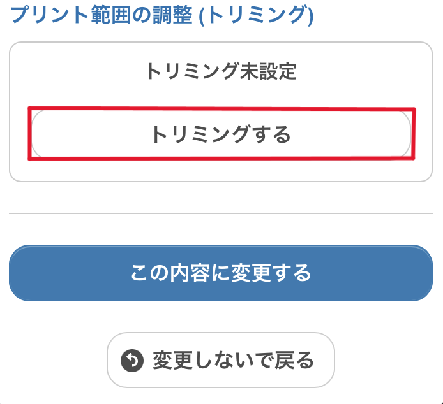Click the トリミングする button

click(221, 133)
